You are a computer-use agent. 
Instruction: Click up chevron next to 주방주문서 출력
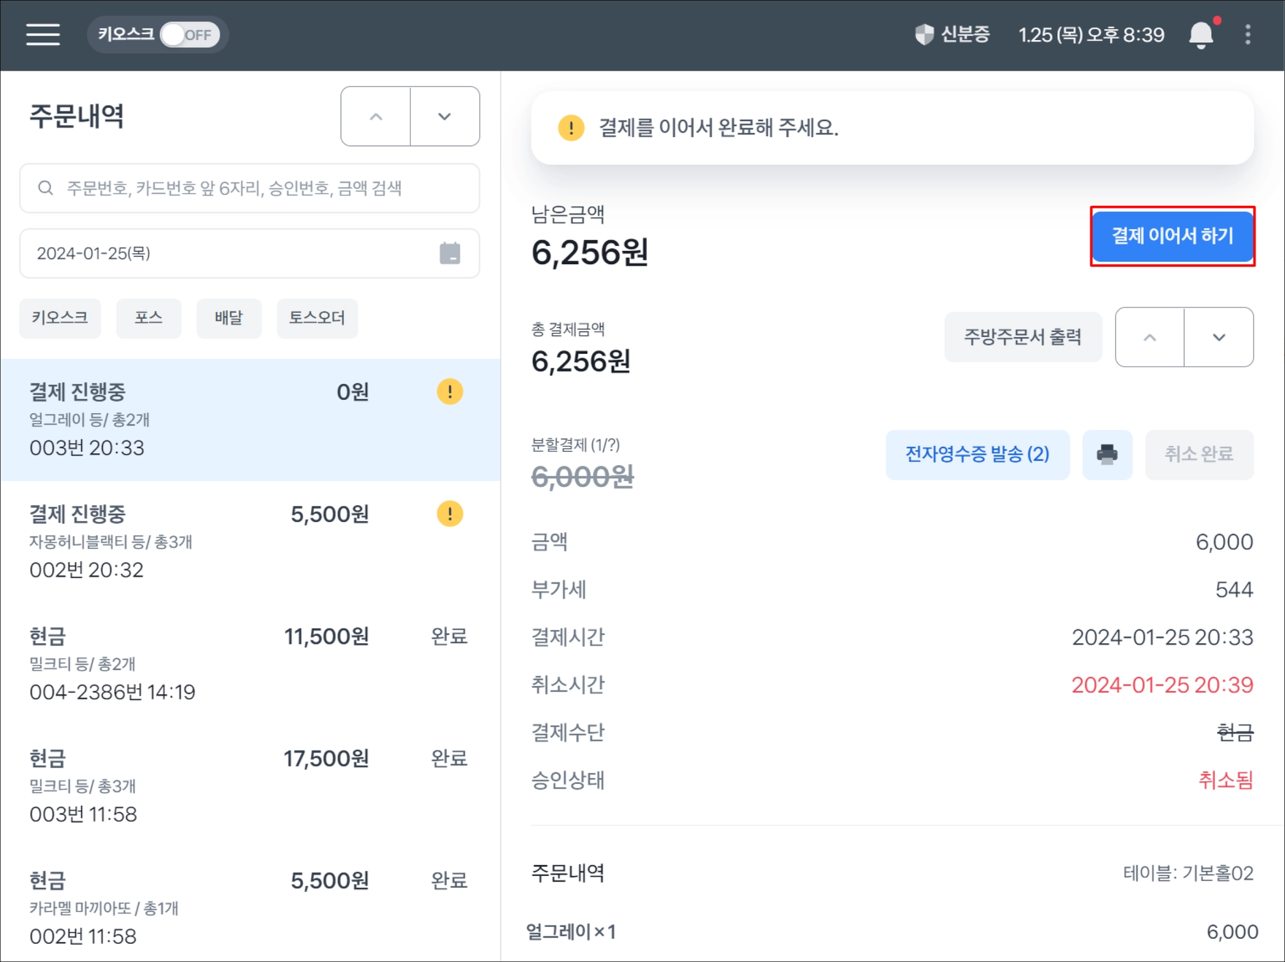pos(1149,338)
